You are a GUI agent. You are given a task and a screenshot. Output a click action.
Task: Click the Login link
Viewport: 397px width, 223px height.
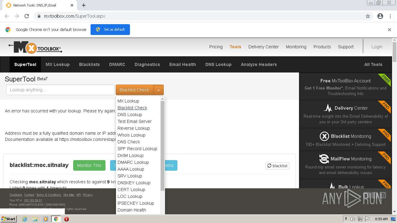tap(377, 47)
